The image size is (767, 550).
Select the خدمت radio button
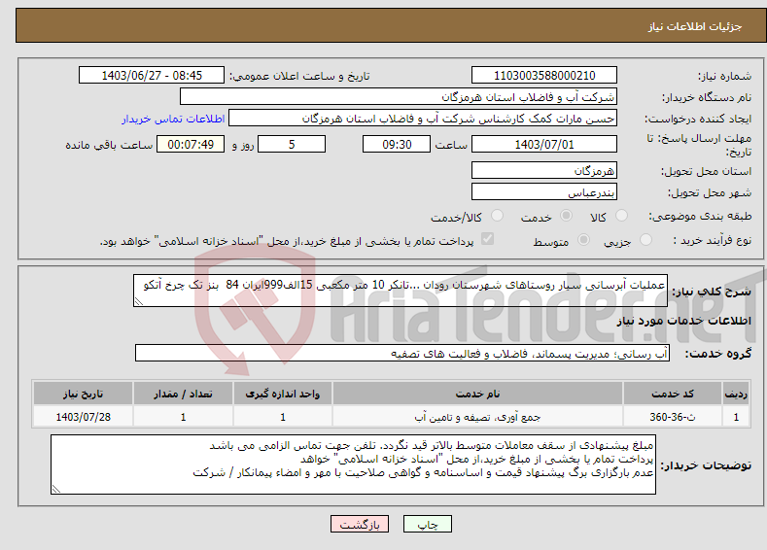(x=566, y=216)
